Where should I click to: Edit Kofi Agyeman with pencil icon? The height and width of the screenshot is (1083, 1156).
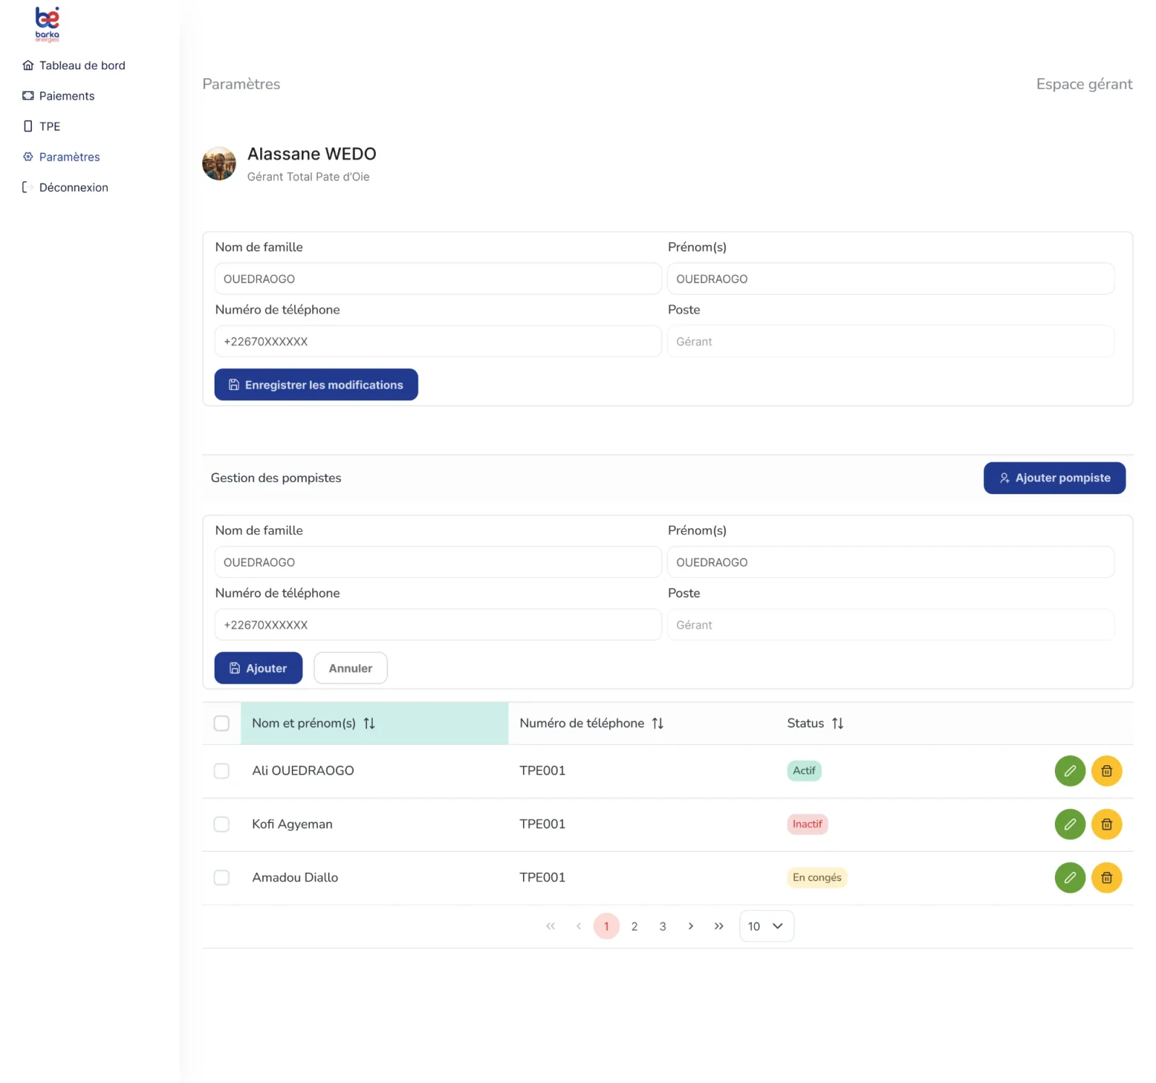1069,824
